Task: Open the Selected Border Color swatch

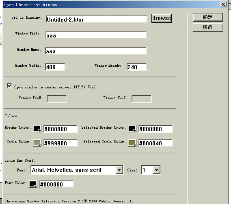Action: (x=132, y=129)
